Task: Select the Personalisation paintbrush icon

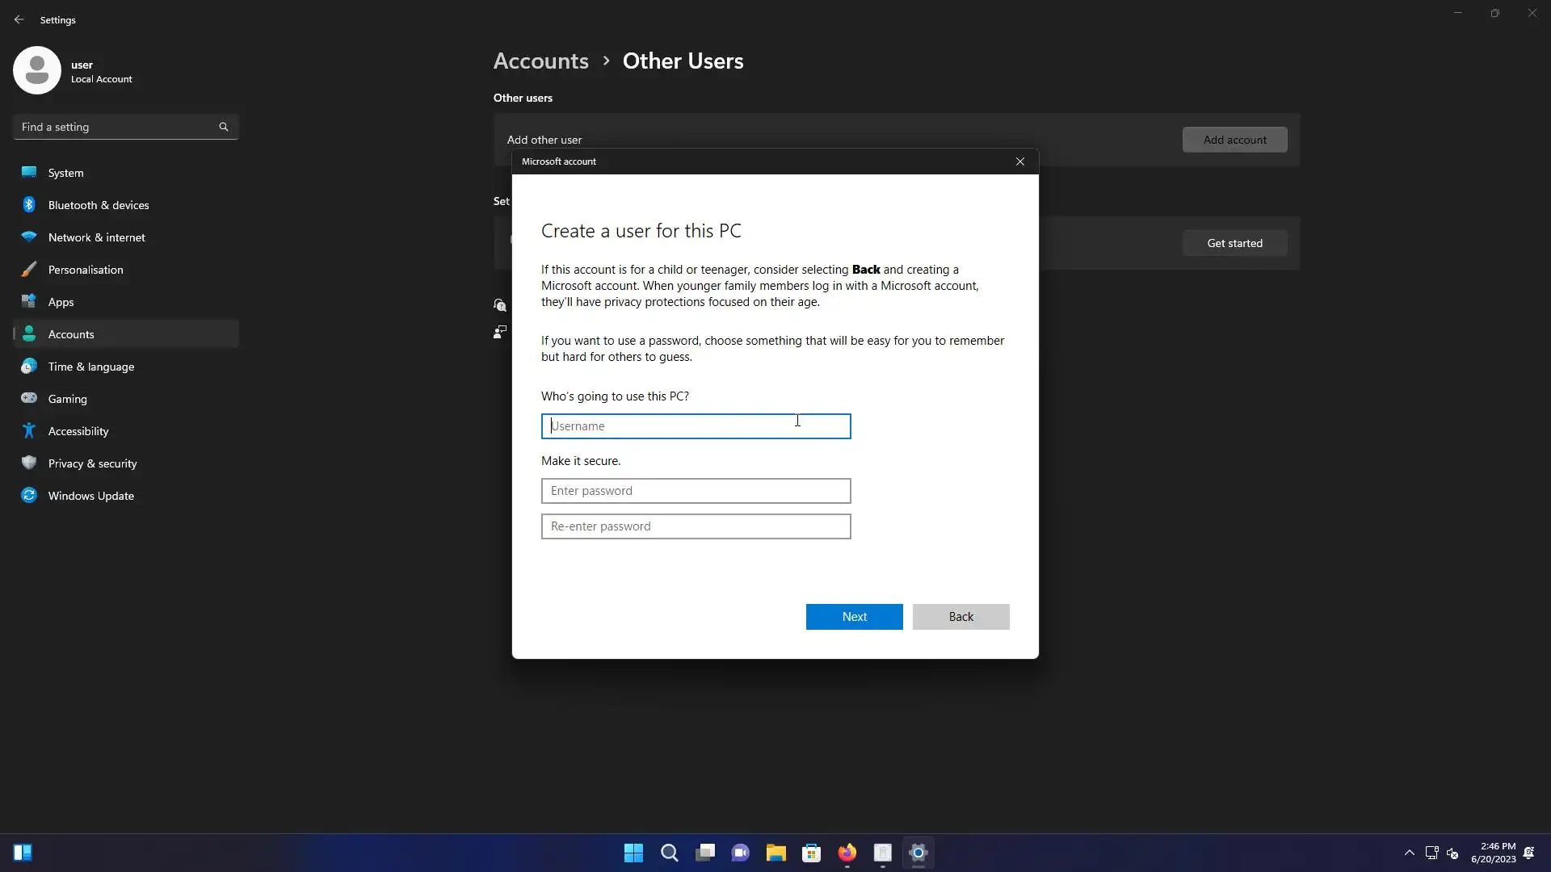Action: 29,270
